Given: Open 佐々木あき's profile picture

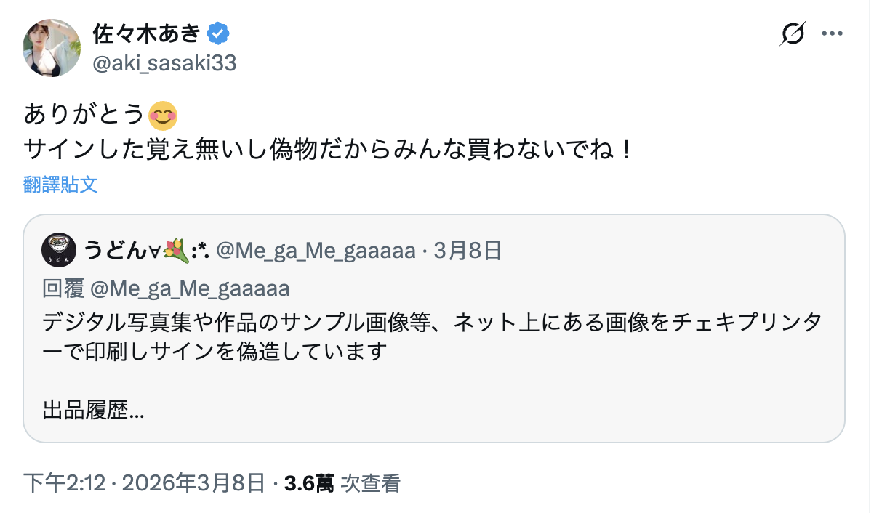Looking at the screenshot, I should click(x=52, y=48).
